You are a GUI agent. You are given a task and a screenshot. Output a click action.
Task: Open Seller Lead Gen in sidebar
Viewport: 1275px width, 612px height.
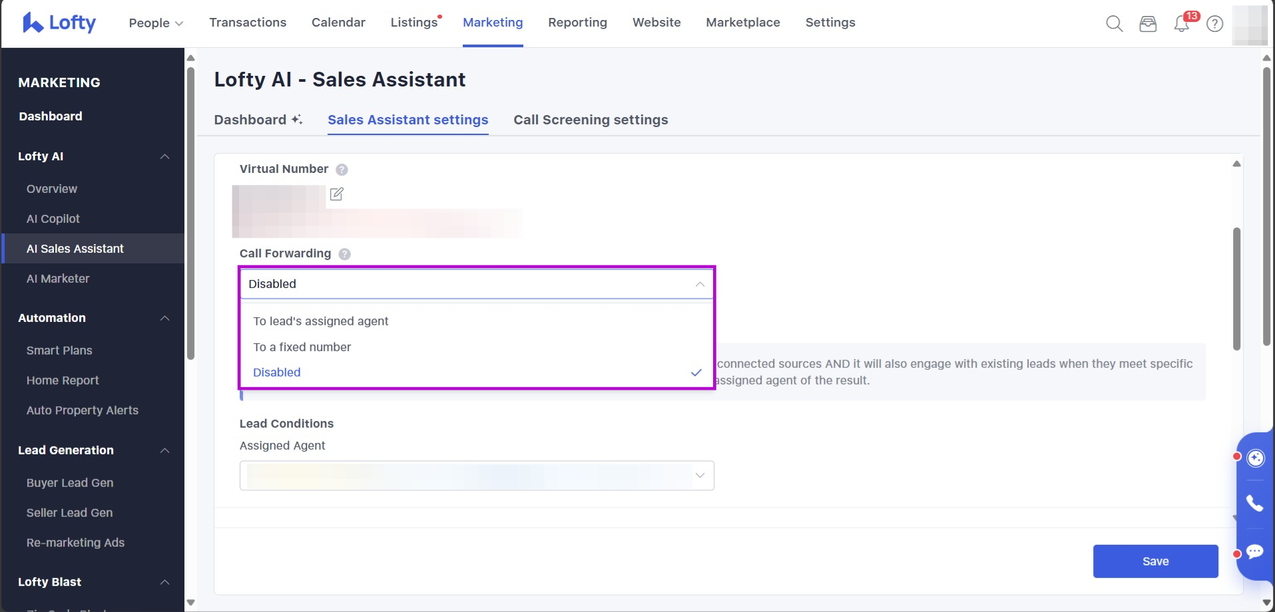click(70, 513)
